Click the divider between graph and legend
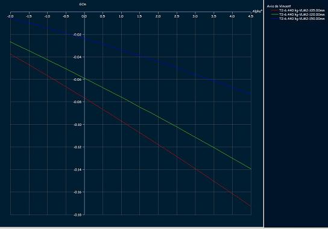328x229 pixels. (x=263, y=113)
